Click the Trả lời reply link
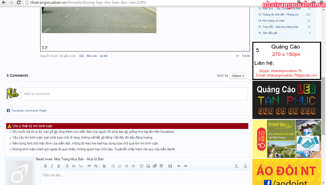 [246, 56]
